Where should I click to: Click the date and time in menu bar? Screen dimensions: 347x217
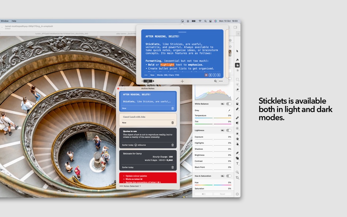[228, 21]
